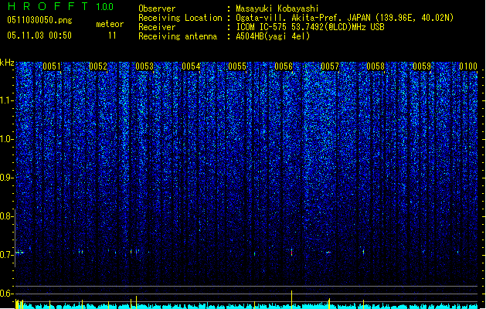Click the 0051 time marker
Screen dimensions: 486x309
click(x=52, y=66)
